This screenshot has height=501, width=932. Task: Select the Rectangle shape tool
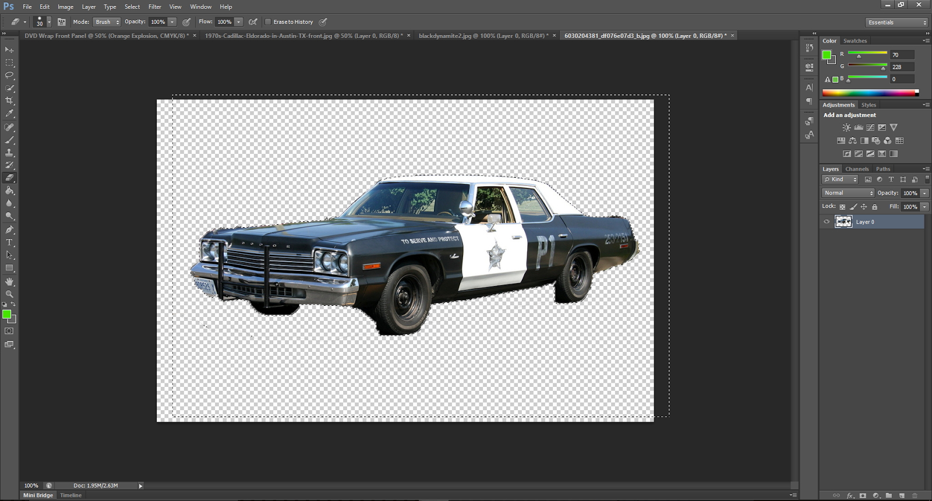pos(9,268)
